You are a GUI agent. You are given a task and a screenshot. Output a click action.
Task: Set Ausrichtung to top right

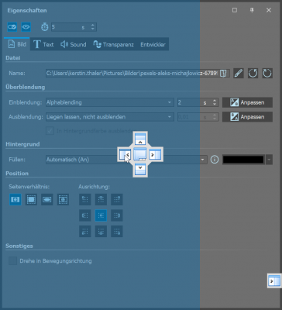117,199
